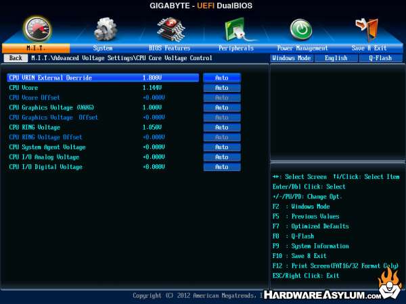The width and height of the screenshot is (406, 304).
Task: Switch to Windows Mode
Action: 292,58
